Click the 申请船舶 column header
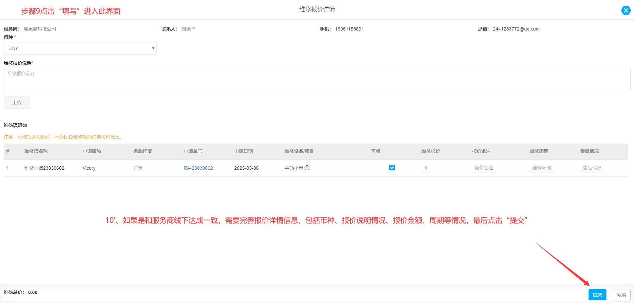 92,151
